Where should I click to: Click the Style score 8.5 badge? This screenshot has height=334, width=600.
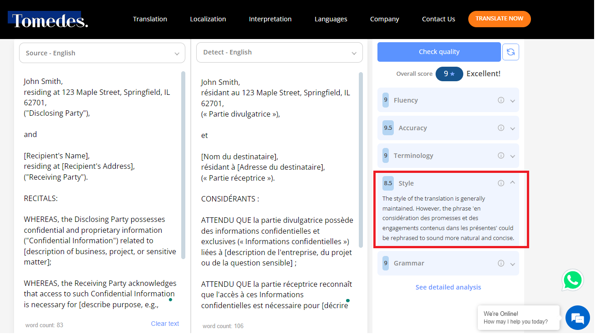[388, 183]
